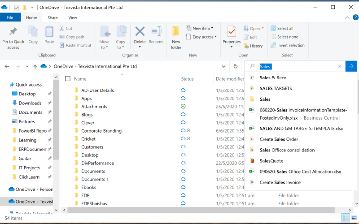Go up one level with up arrow
This screenshot has width=359, height=224.
(x=35, y=66)
